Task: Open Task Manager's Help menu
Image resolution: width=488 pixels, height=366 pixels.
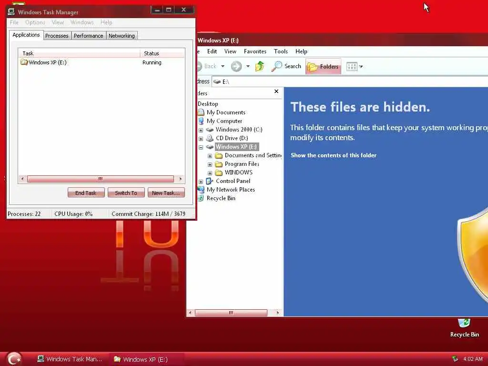Action: [106, 22]
